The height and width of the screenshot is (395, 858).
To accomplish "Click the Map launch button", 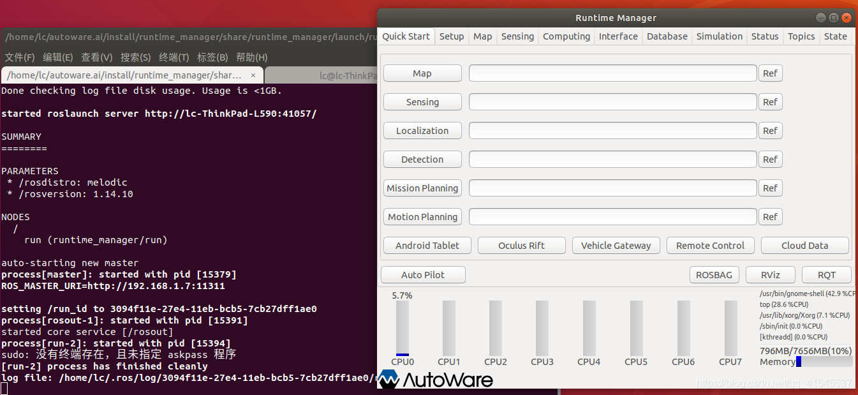I will click(422, 73).
